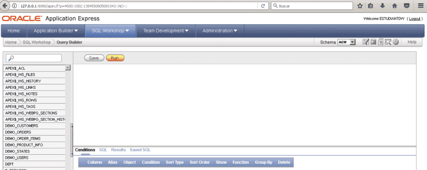Open Query Builder icon in toolbar
Viewport: 427px width, 170px height.
pyautogui.click(x=388, y=42)
